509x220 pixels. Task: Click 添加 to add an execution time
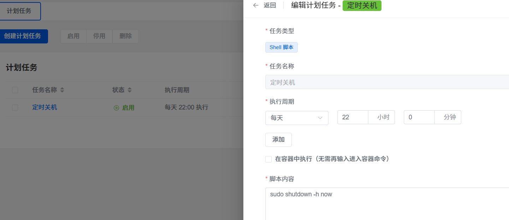[x=278, y=139]
